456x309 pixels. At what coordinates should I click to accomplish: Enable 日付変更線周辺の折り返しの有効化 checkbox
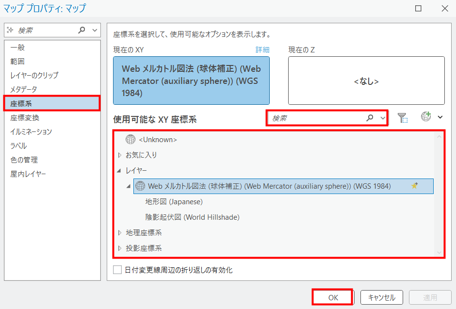point(117,270)
